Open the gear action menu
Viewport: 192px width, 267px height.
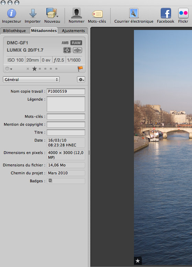coord(81,80)
